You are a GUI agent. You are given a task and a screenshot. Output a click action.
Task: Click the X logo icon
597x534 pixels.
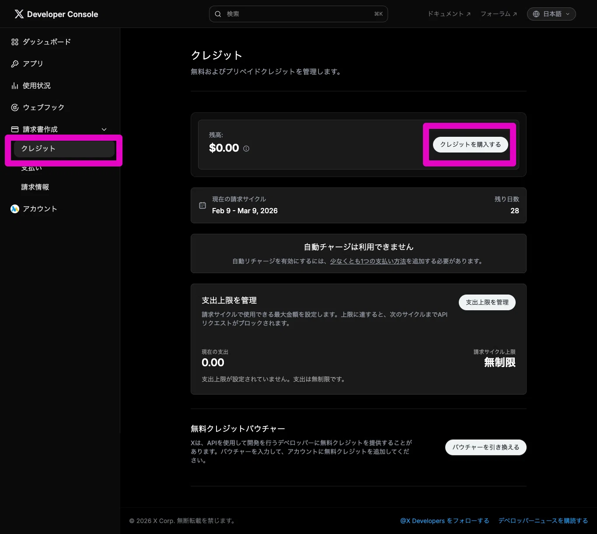pyautogui.click(x=19, y=14)
